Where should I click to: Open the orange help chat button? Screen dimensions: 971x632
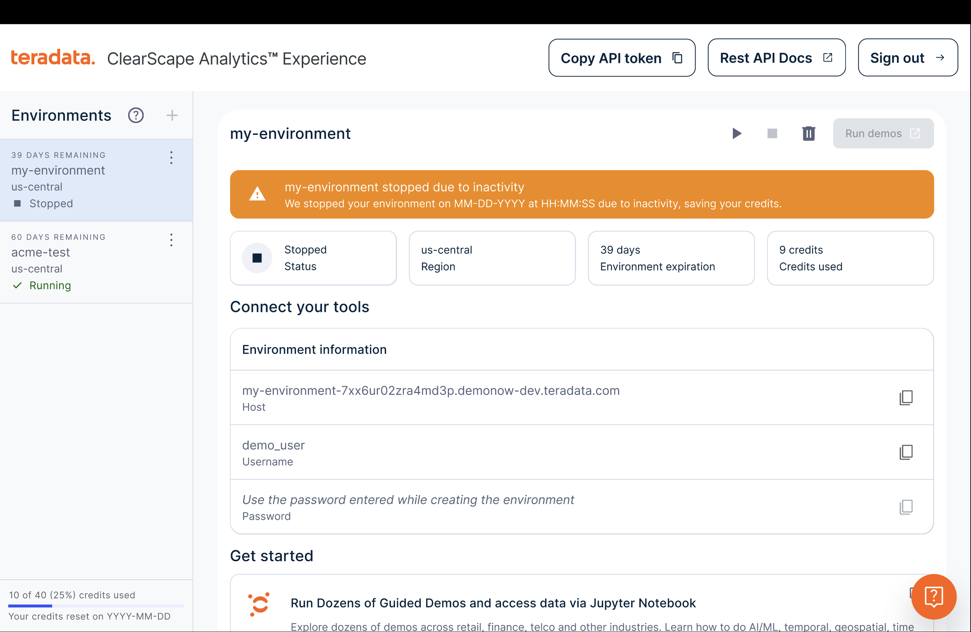933,597
